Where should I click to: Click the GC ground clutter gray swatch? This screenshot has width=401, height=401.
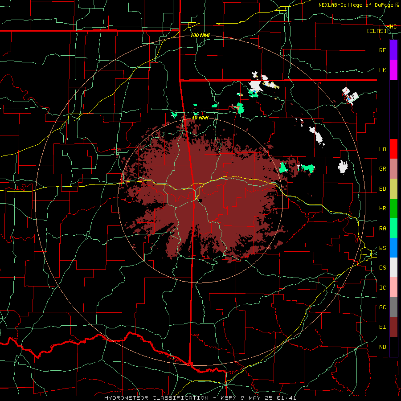[393, 307]
